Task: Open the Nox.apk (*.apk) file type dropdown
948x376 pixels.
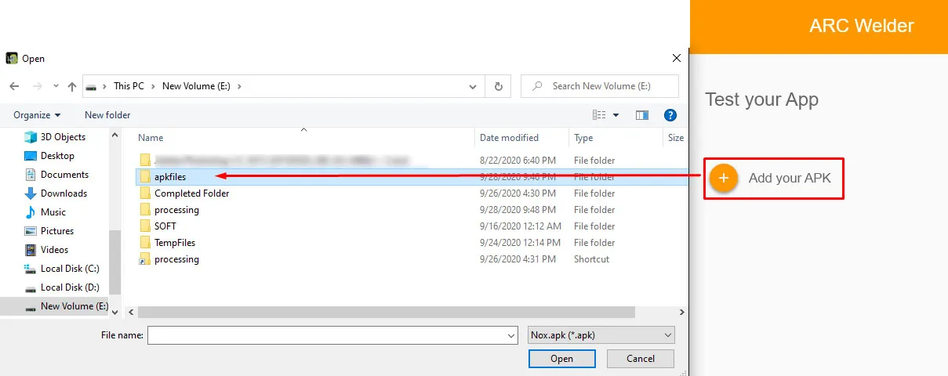Action: point(601,335)
